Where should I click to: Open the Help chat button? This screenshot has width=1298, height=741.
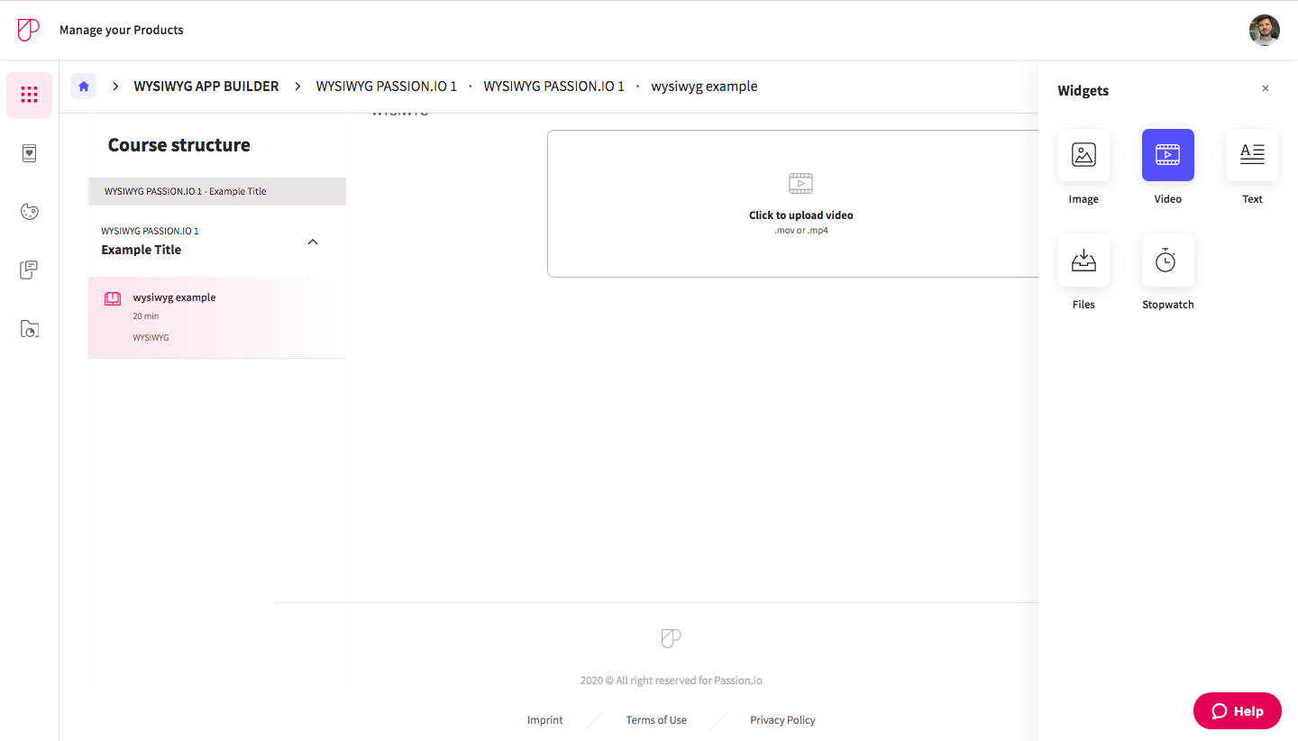pyautogui.click(x=1238, y=711)
